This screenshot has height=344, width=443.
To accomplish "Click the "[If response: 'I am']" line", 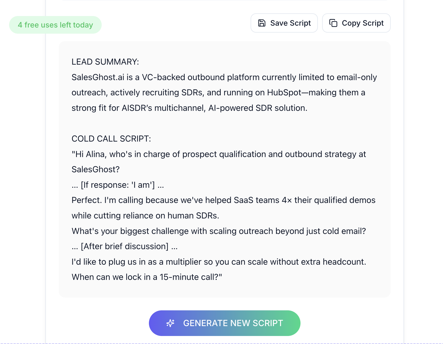I will coord(118,185).
